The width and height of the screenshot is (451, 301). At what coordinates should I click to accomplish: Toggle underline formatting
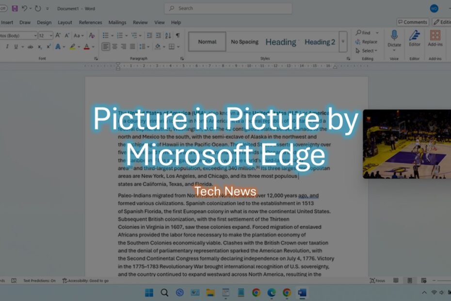click(16, 47)
